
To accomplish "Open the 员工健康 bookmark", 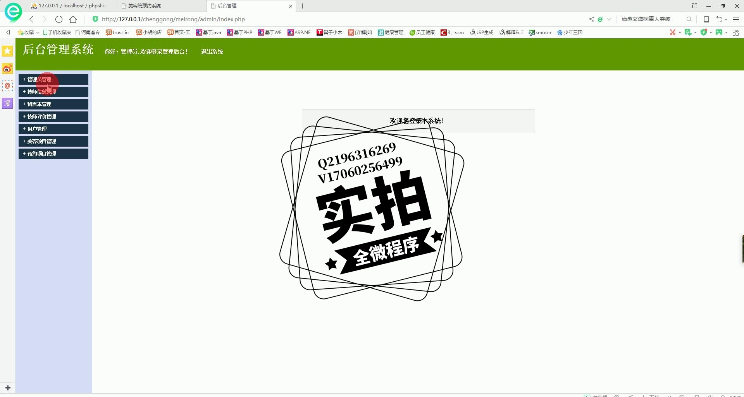I will (422, 33).
